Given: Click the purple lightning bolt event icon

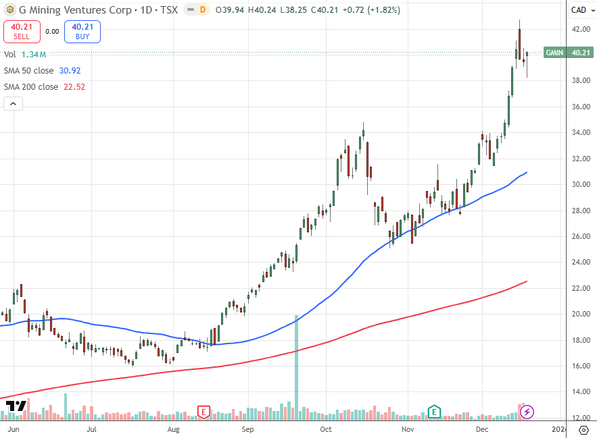Looking at the screenshot, I should click(x=527, y=412).
